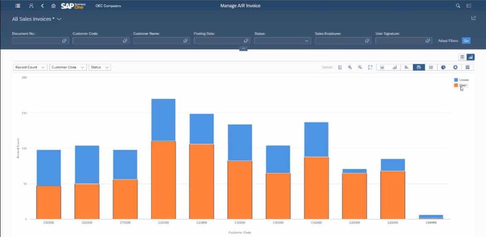The width and height of the screenshot is (486, 237).
Task: Switch to table view
Action: click(x=462, y=57)
